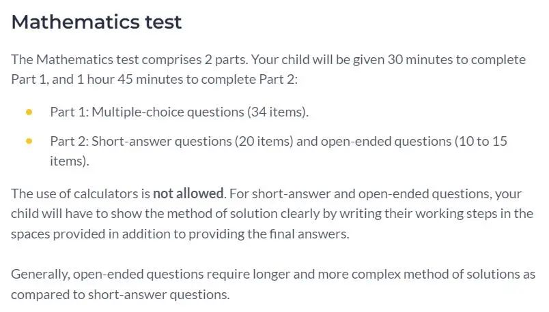Click the words 'compared to short-answer questions'
This screenshot has height=312, width=549.
click(x=120, y=294)
